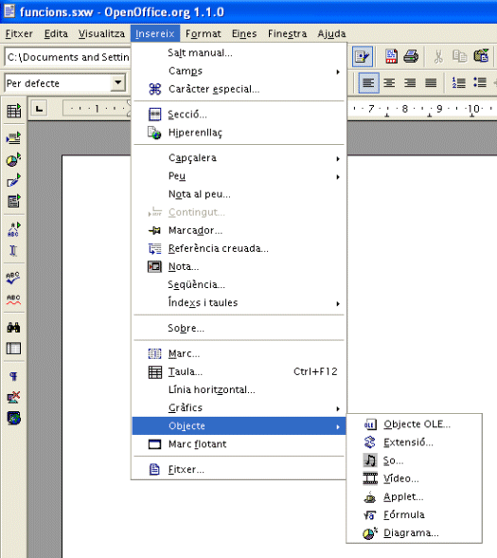
Task: Open the Visualitza menu
Action: pyautogui.click(x=101, y=34)
